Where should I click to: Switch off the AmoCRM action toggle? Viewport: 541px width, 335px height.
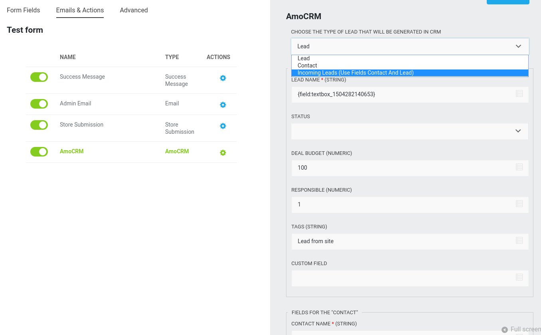pos(39,152)
